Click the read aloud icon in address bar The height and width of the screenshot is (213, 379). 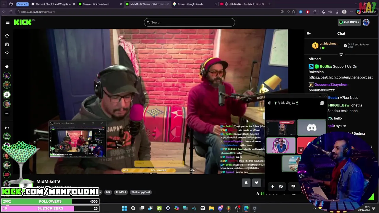coord(288,12)
